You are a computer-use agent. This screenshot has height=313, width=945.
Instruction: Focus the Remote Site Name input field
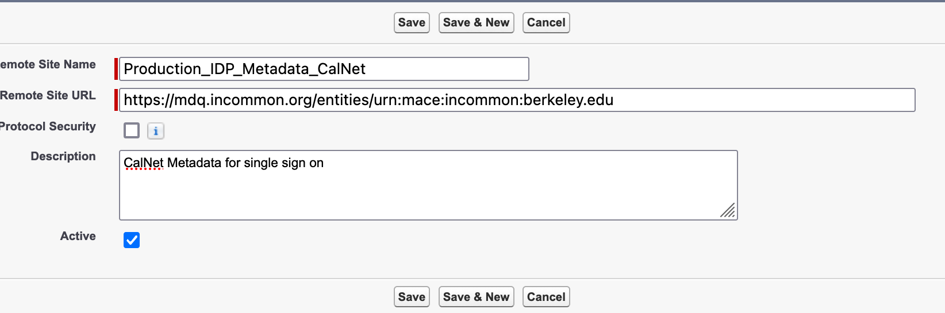coord(324,69)
